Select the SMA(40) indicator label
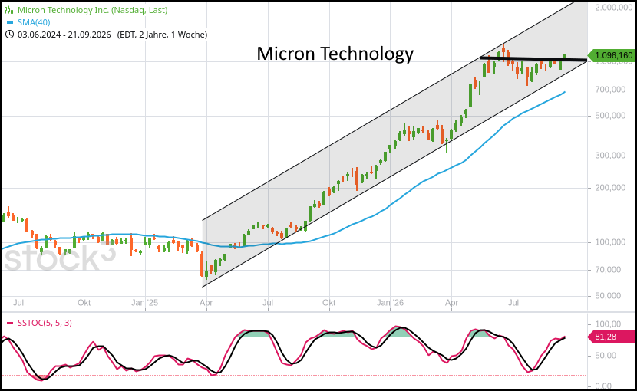This screenshot has width=637, height=391. point(34,22)
